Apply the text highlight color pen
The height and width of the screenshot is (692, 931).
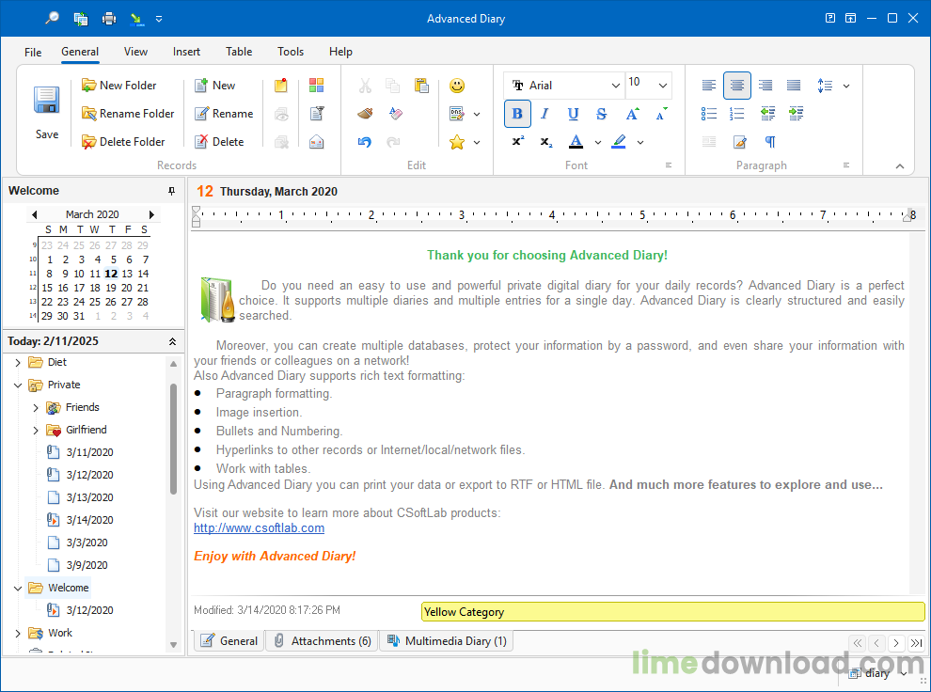click(x=619, y=142)
